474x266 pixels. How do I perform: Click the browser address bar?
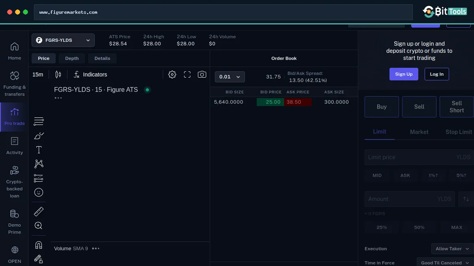(x=223, y=12)
